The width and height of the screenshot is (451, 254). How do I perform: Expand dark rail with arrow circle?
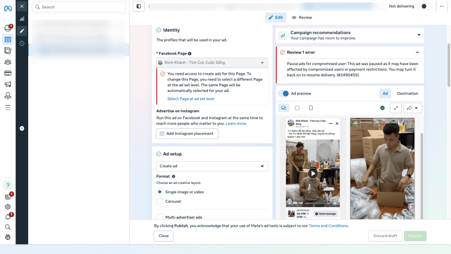[x=22, y=129]
